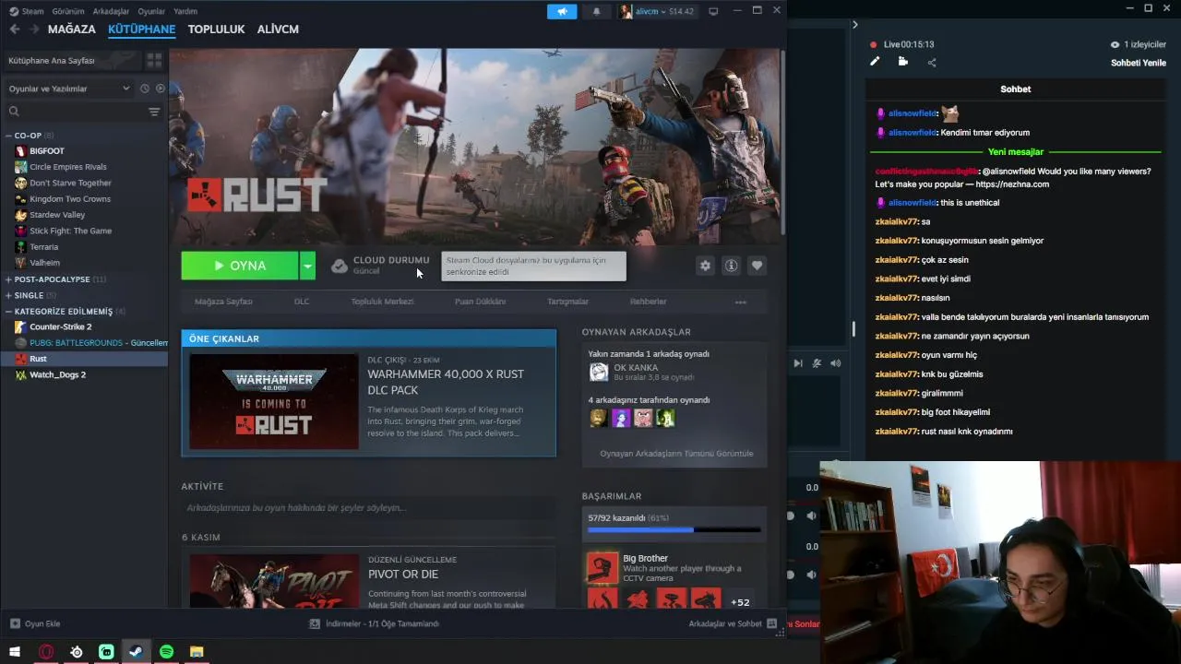This screenshot has height=664, width=1181.
Task: Switch to the TOPLULUK tab
Action: click(x=216, y=30)
